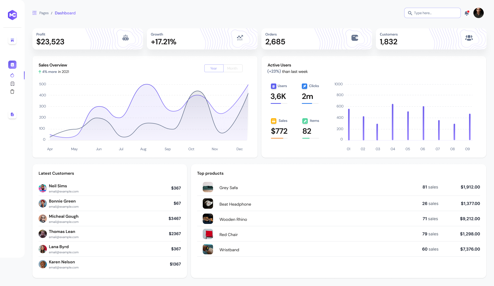This screenshot has height=286, width=494.
Task: Click the Pages breadcrumb link
Action: (x=44, y=13)
